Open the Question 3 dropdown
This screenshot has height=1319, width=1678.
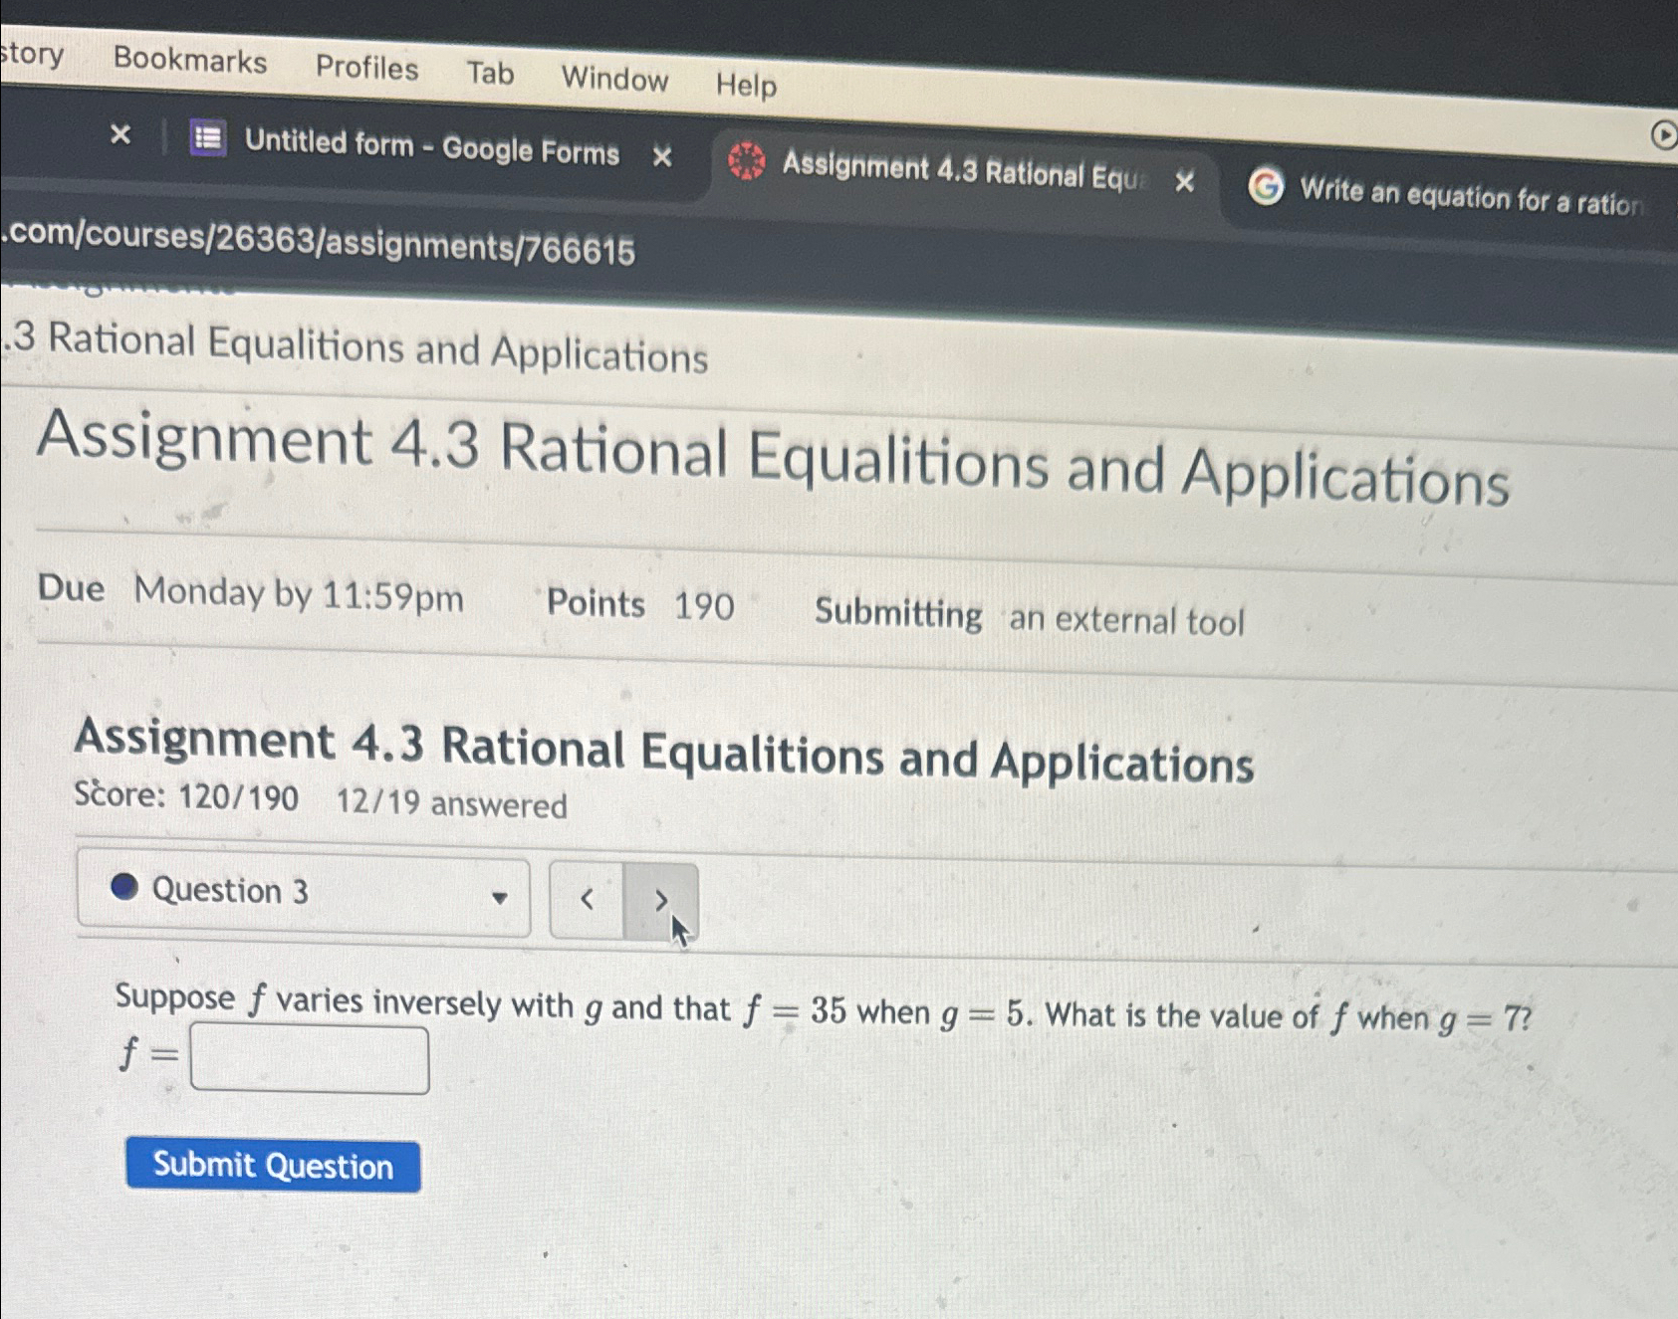click(501, 897)
